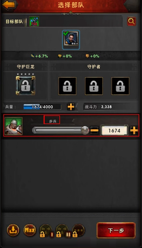The height and width of the screenshot is (248, 142).
Task: Select locked formation preset I
Action: [46, 231]
